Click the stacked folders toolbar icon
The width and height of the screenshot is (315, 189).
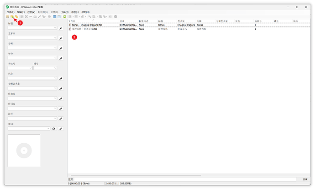point(16,17)
